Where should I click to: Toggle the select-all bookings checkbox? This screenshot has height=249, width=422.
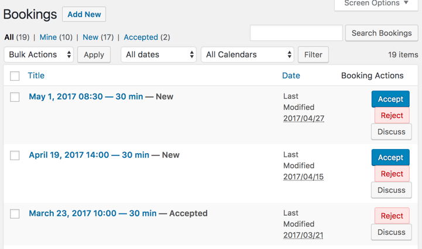[15, 76]
